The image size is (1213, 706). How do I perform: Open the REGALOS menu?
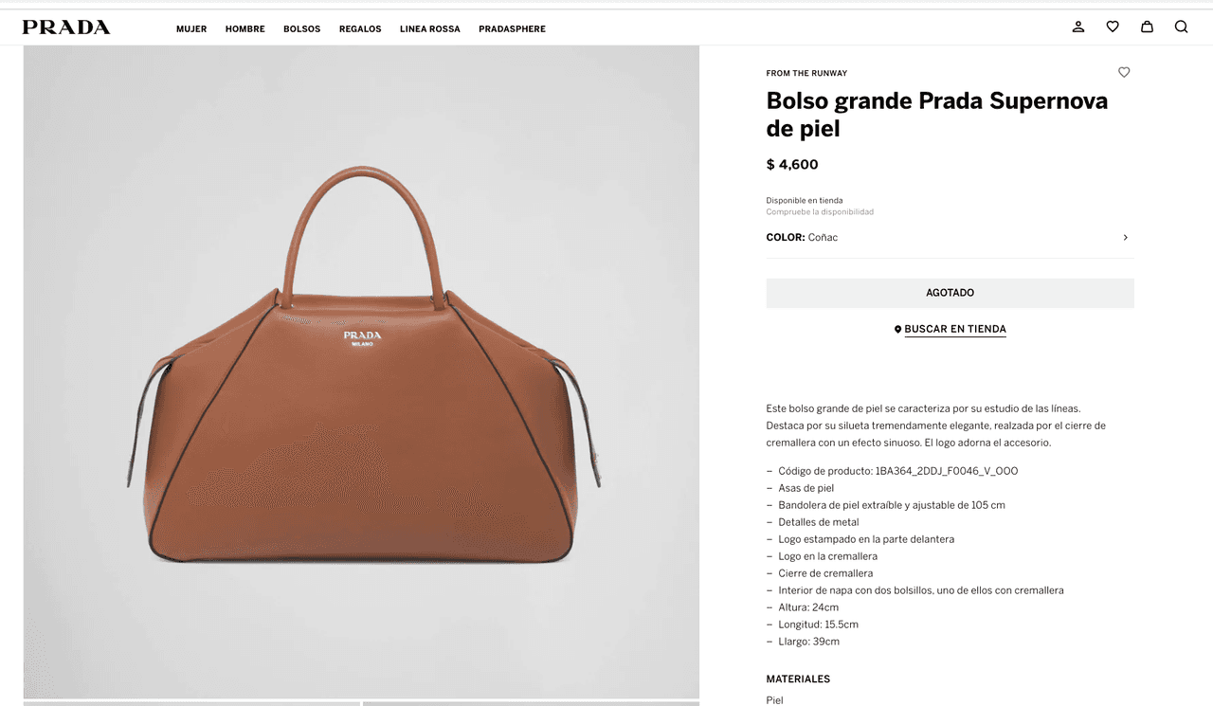(x=360, y=29)
